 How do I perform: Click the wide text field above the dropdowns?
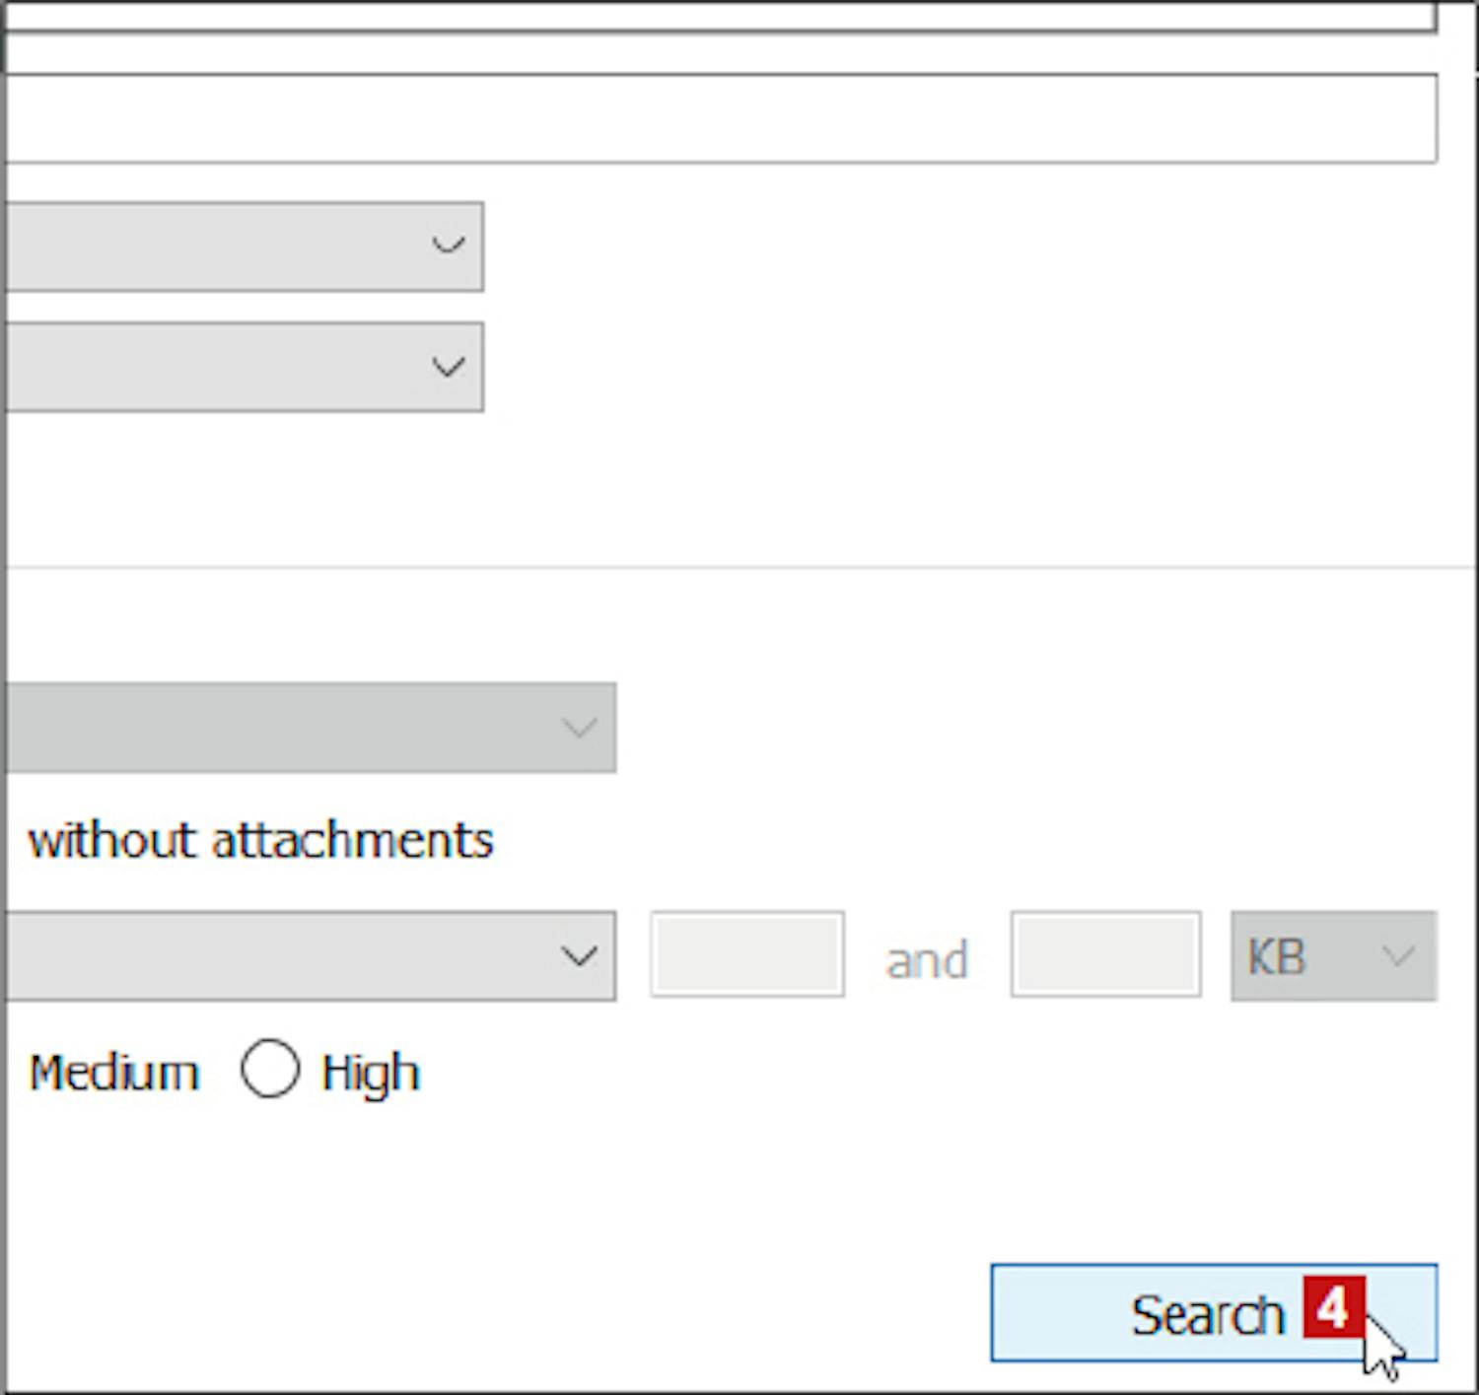[x=720, y=118]
